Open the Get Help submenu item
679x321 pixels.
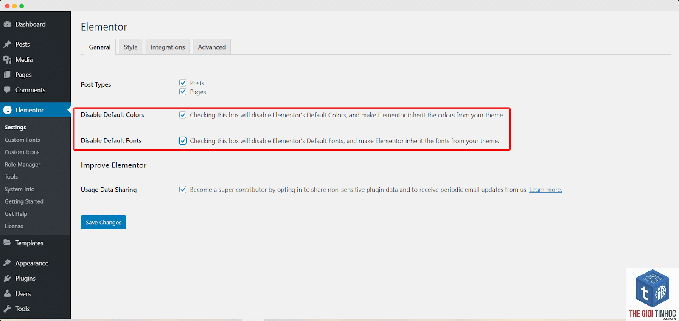coord(16,214)
